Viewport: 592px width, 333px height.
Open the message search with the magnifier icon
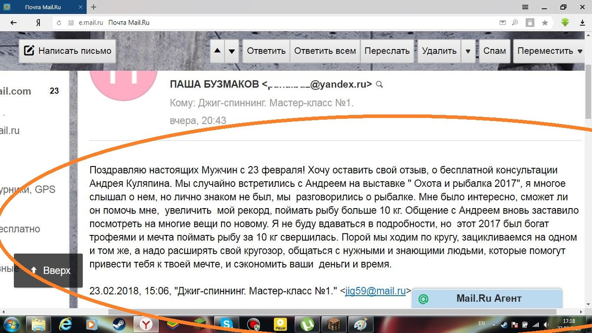point(379,85)
